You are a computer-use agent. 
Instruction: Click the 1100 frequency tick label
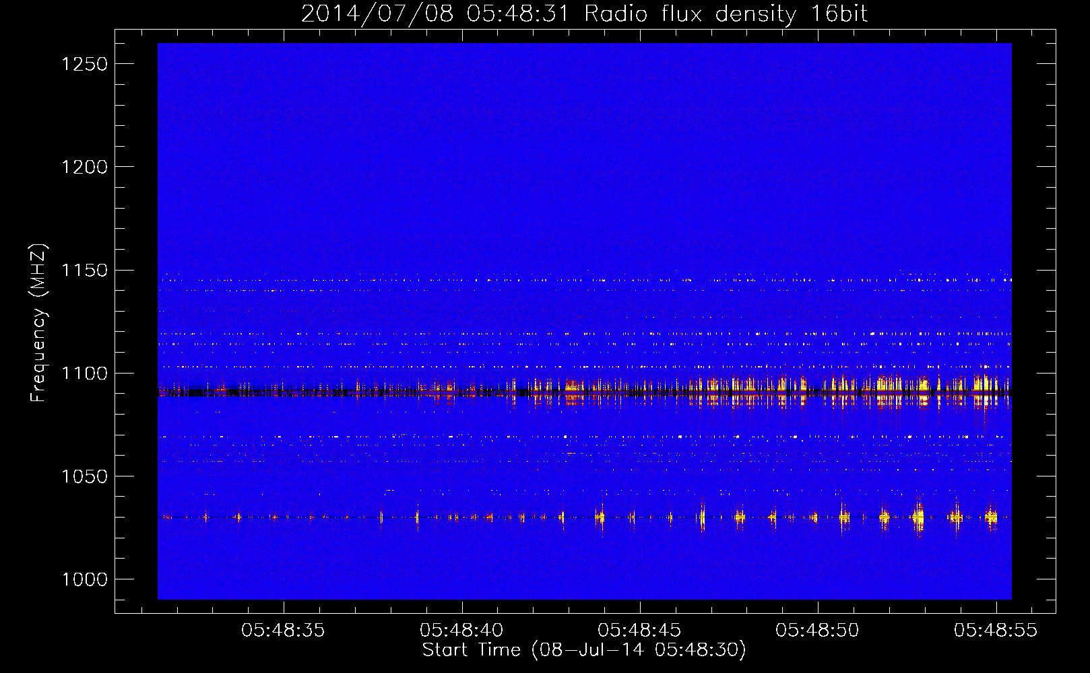pyautogui.click(x=84, y=374)
